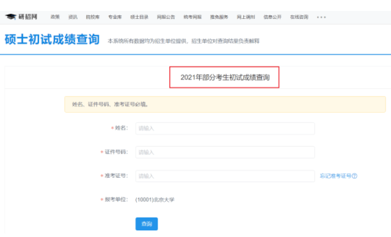Click the 证件号码 input field
The width and height of the screenshot is (391, 237).
click(225, 152)
